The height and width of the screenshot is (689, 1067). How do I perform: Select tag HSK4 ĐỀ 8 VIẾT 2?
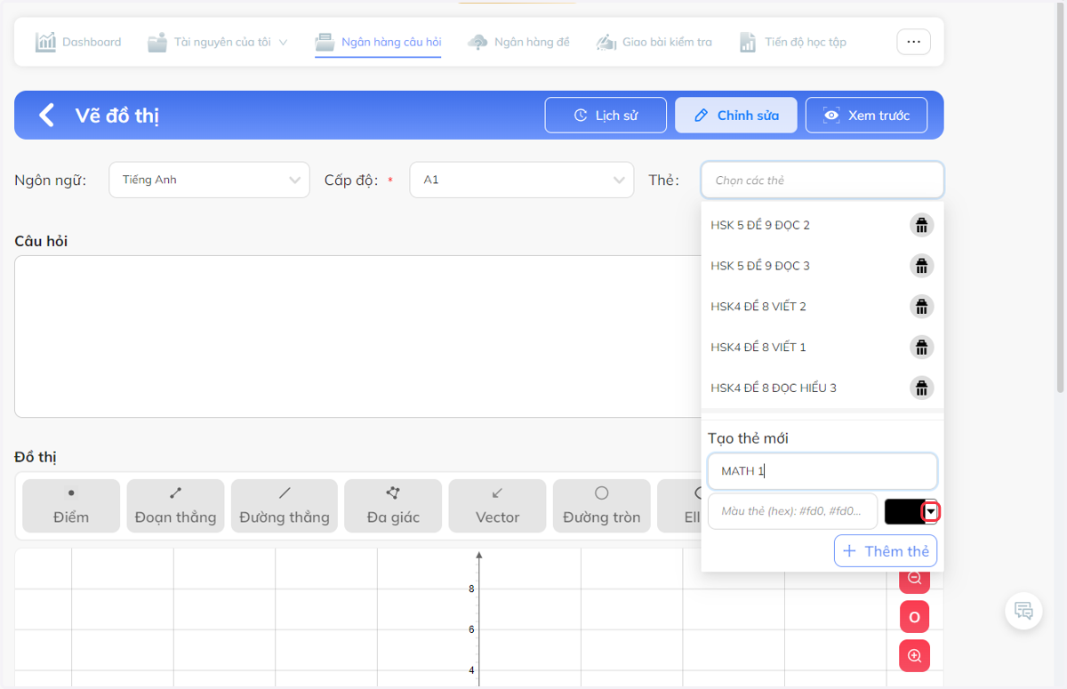click(x=758, y=307)
